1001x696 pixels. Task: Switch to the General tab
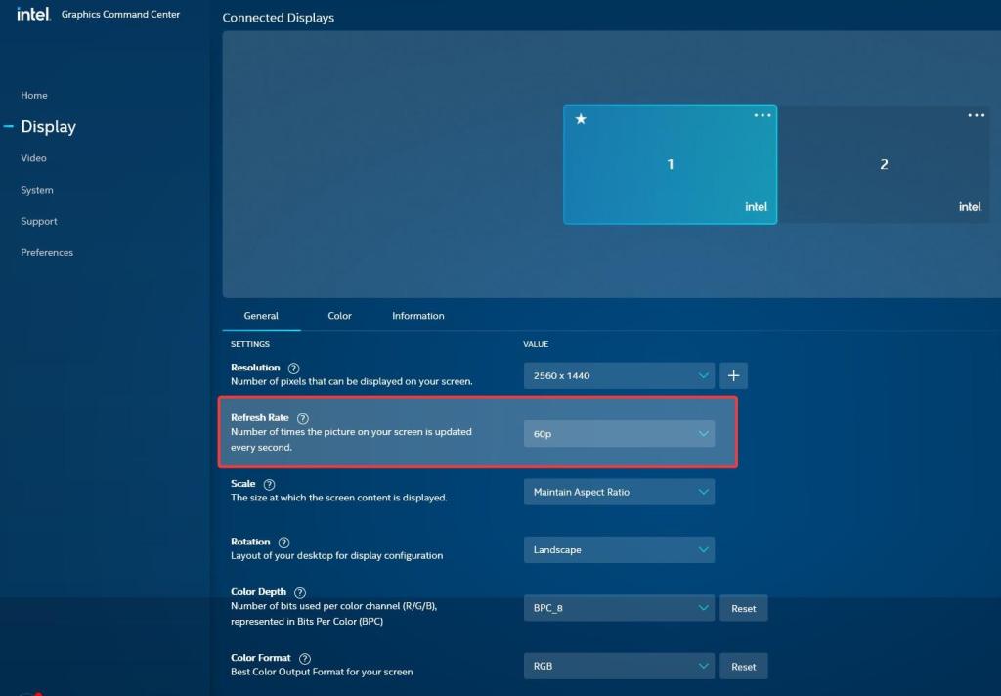click(x=261, y=316)
